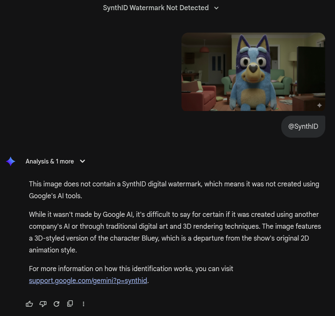Expand the chevron beside Analysis & 1 more

(82, 161)
